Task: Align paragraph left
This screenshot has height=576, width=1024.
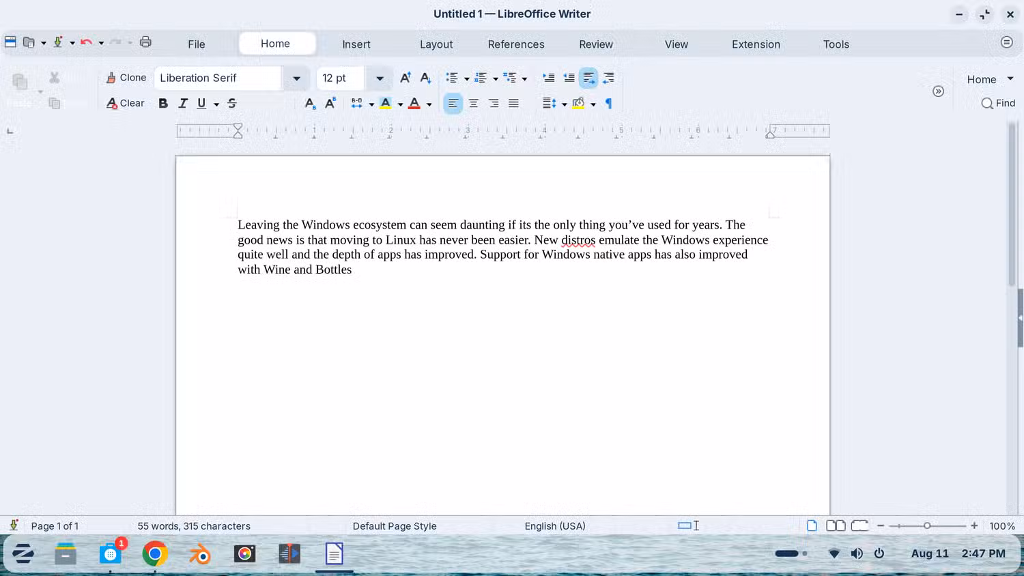Action: [453, 103]
